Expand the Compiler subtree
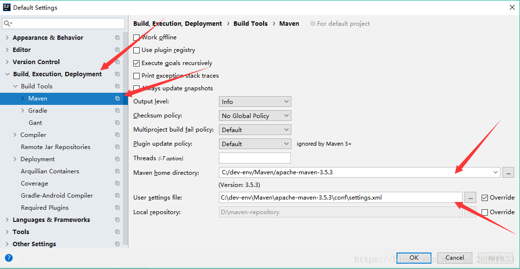 click(15, 134)
